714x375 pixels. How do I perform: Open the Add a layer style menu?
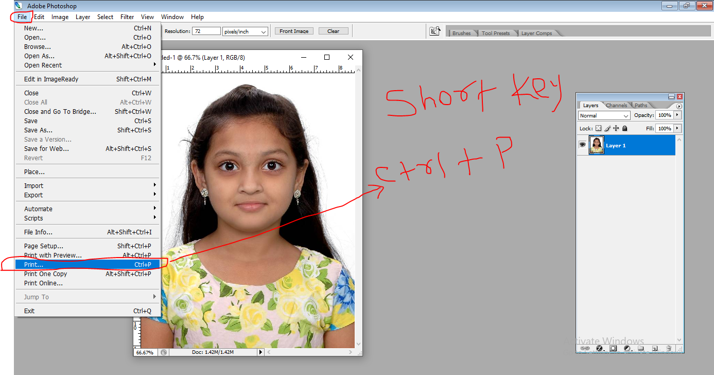pos(599,348)
